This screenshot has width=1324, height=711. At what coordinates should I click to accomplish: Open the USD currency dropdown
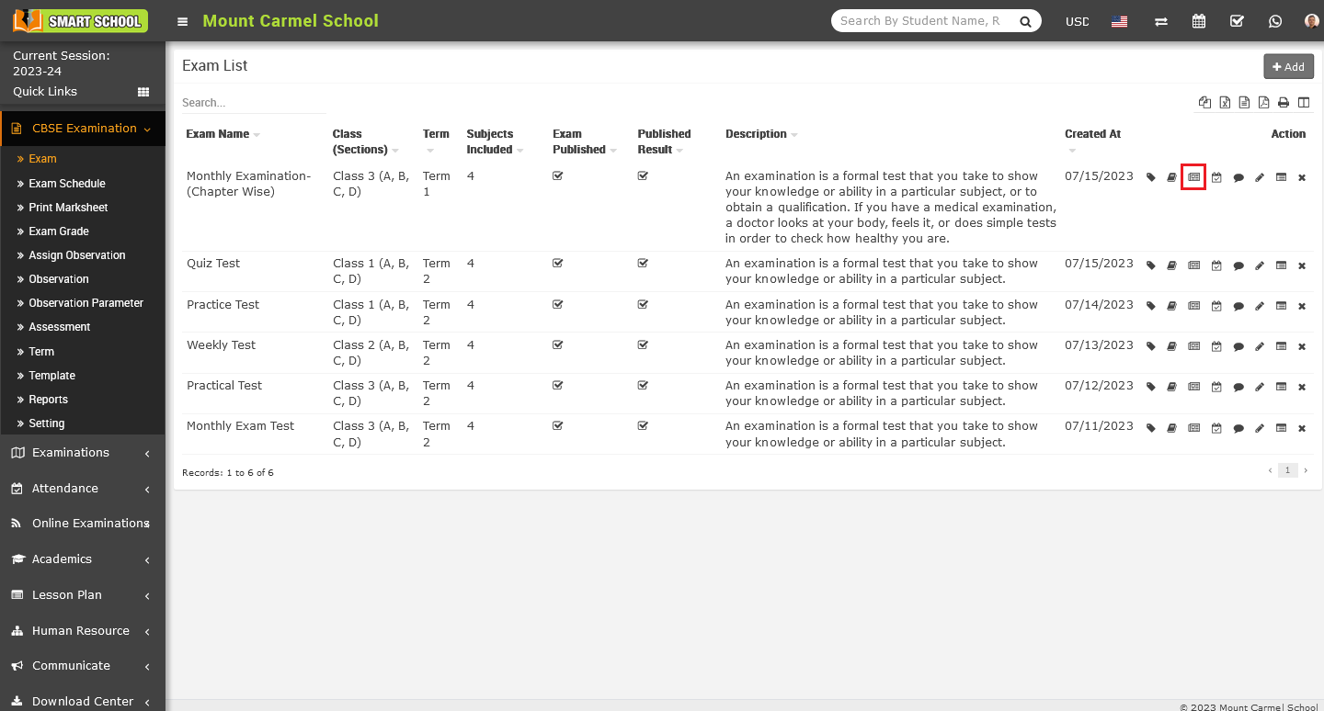tap(1077, 21)
